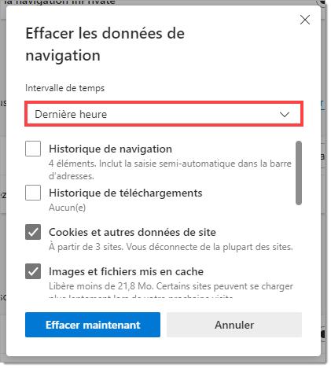Click the Historique de navigation label text
The height and width of the screenshot is (368, 331).
pos(110,149)
